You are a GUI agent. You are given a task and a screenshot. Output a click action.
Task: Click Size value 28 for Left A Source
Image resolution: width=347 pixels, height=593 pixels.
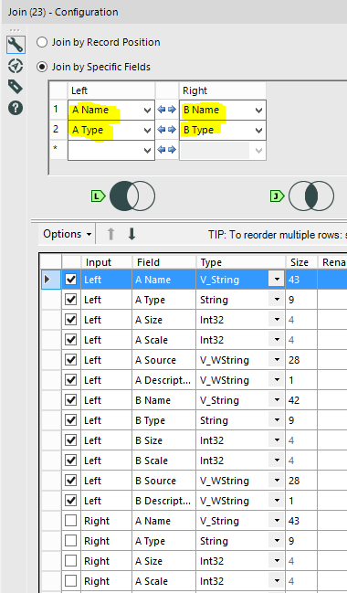301,360
